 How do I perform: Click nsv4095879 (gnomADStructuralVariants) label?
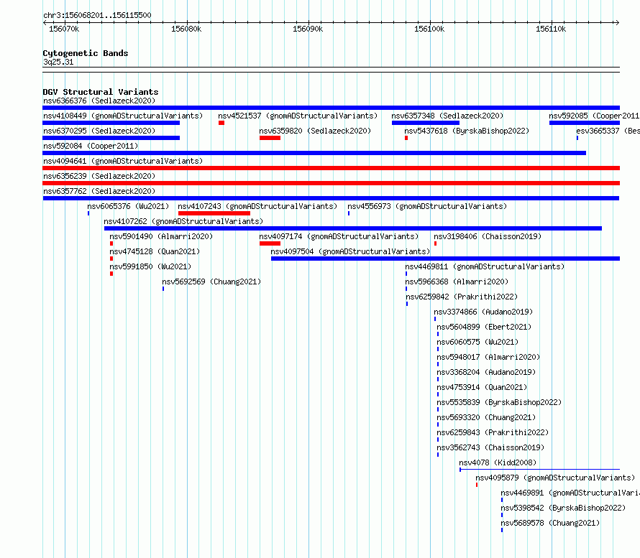[x=555, y=478]
